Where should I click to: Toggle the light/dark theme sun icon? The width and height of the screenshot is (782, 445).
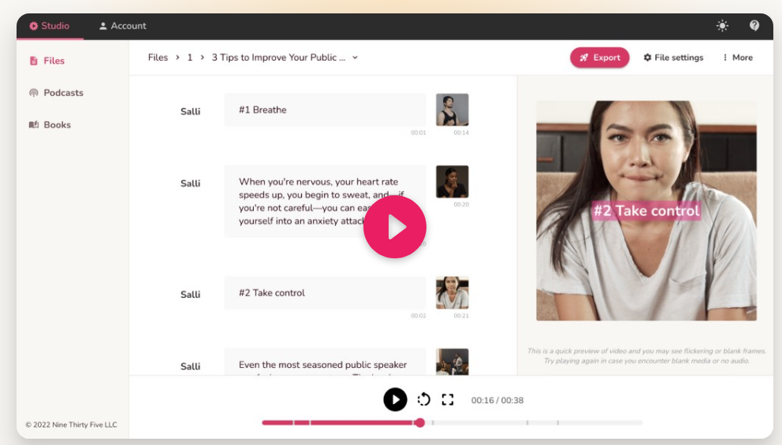coord(722,26)
